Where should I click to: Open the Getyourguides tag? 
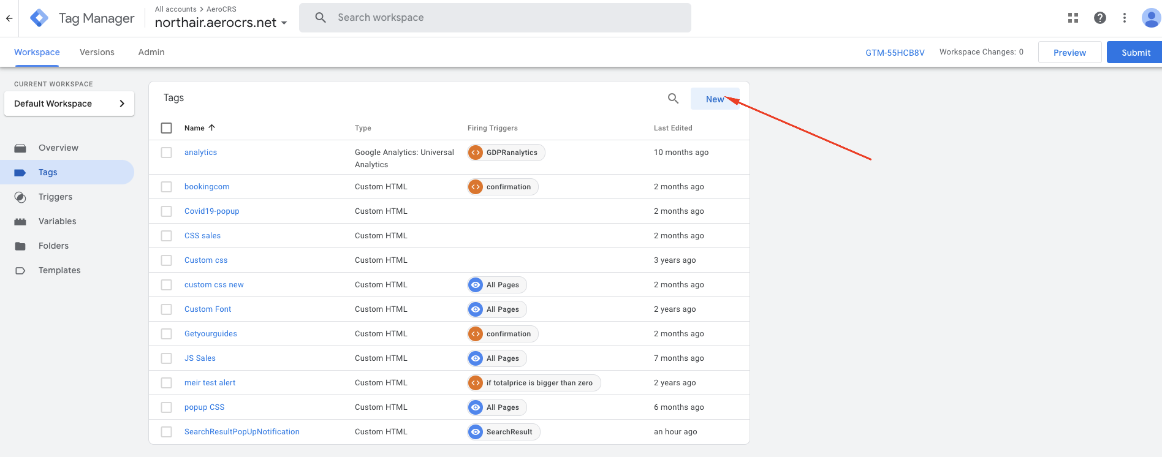pos(211,334)
